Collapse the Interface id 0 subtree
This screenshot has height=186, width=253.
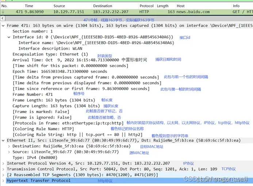click(x=9, y=37)
